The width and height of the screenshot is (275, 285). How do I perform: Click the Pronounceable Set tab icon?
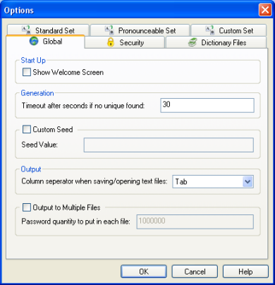coord(109,30)
